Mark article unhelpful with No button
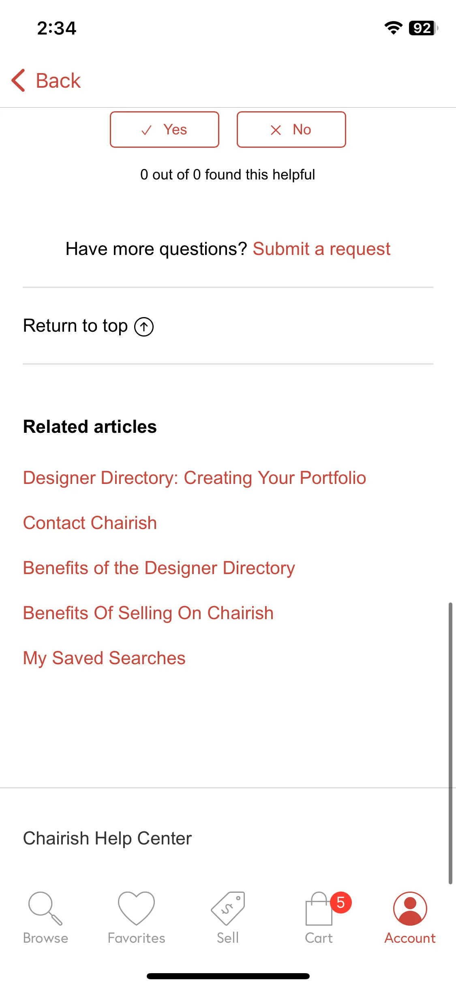The image size is (456, 989). pos(291,130)
